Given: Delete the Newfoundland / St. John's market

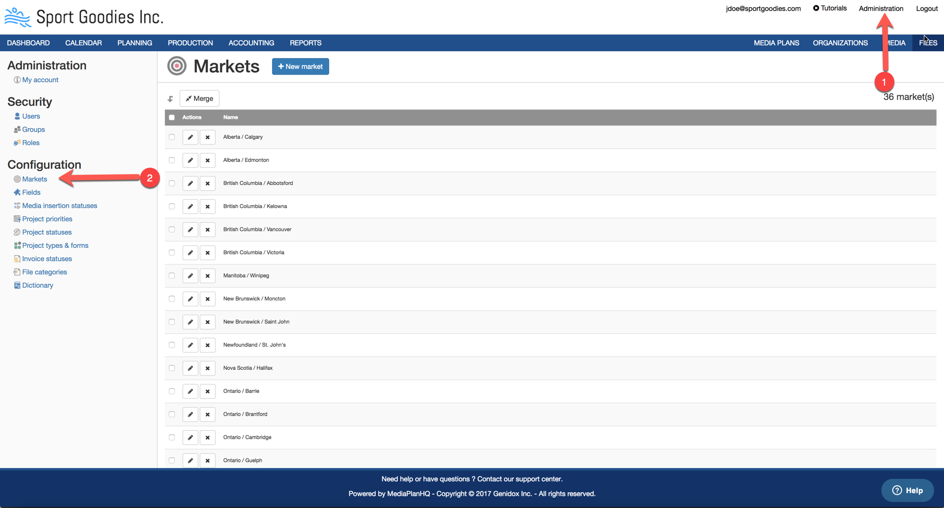Looking at the screenshot, I should pyautogui.click(x=208, y=345).
